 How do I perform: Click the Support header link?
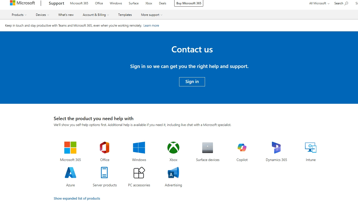(56, 3)
